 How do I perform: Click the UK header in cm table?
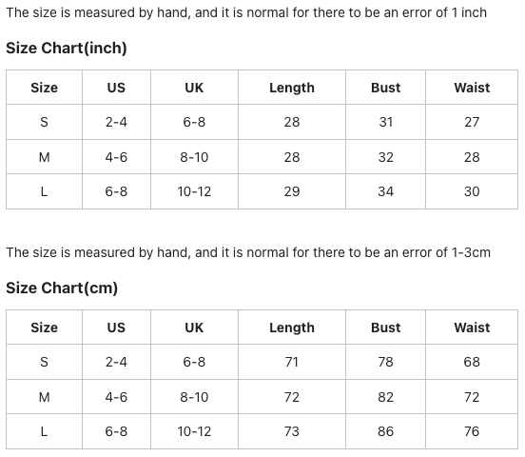194,328
